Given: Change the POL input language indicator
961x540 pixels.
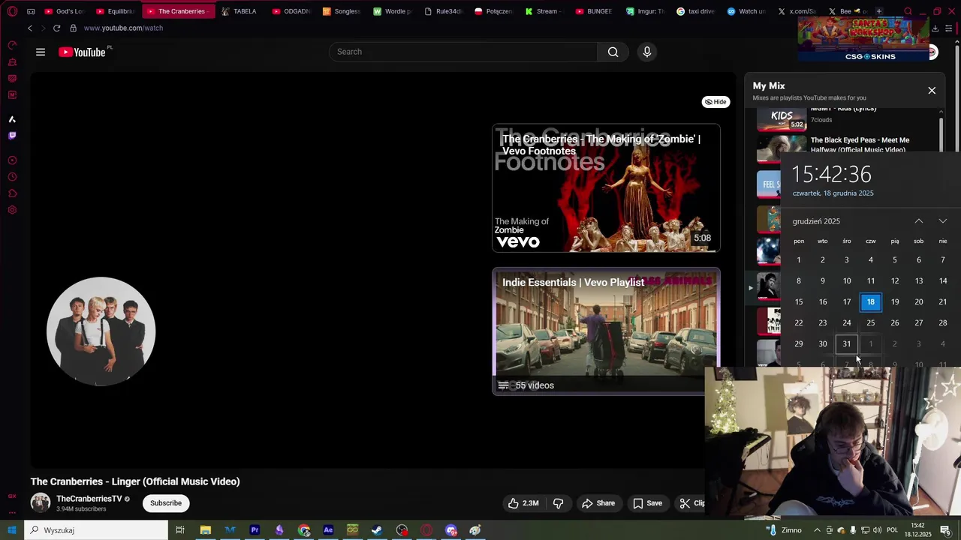Looking at the screenshot, I should pos(893,530).
